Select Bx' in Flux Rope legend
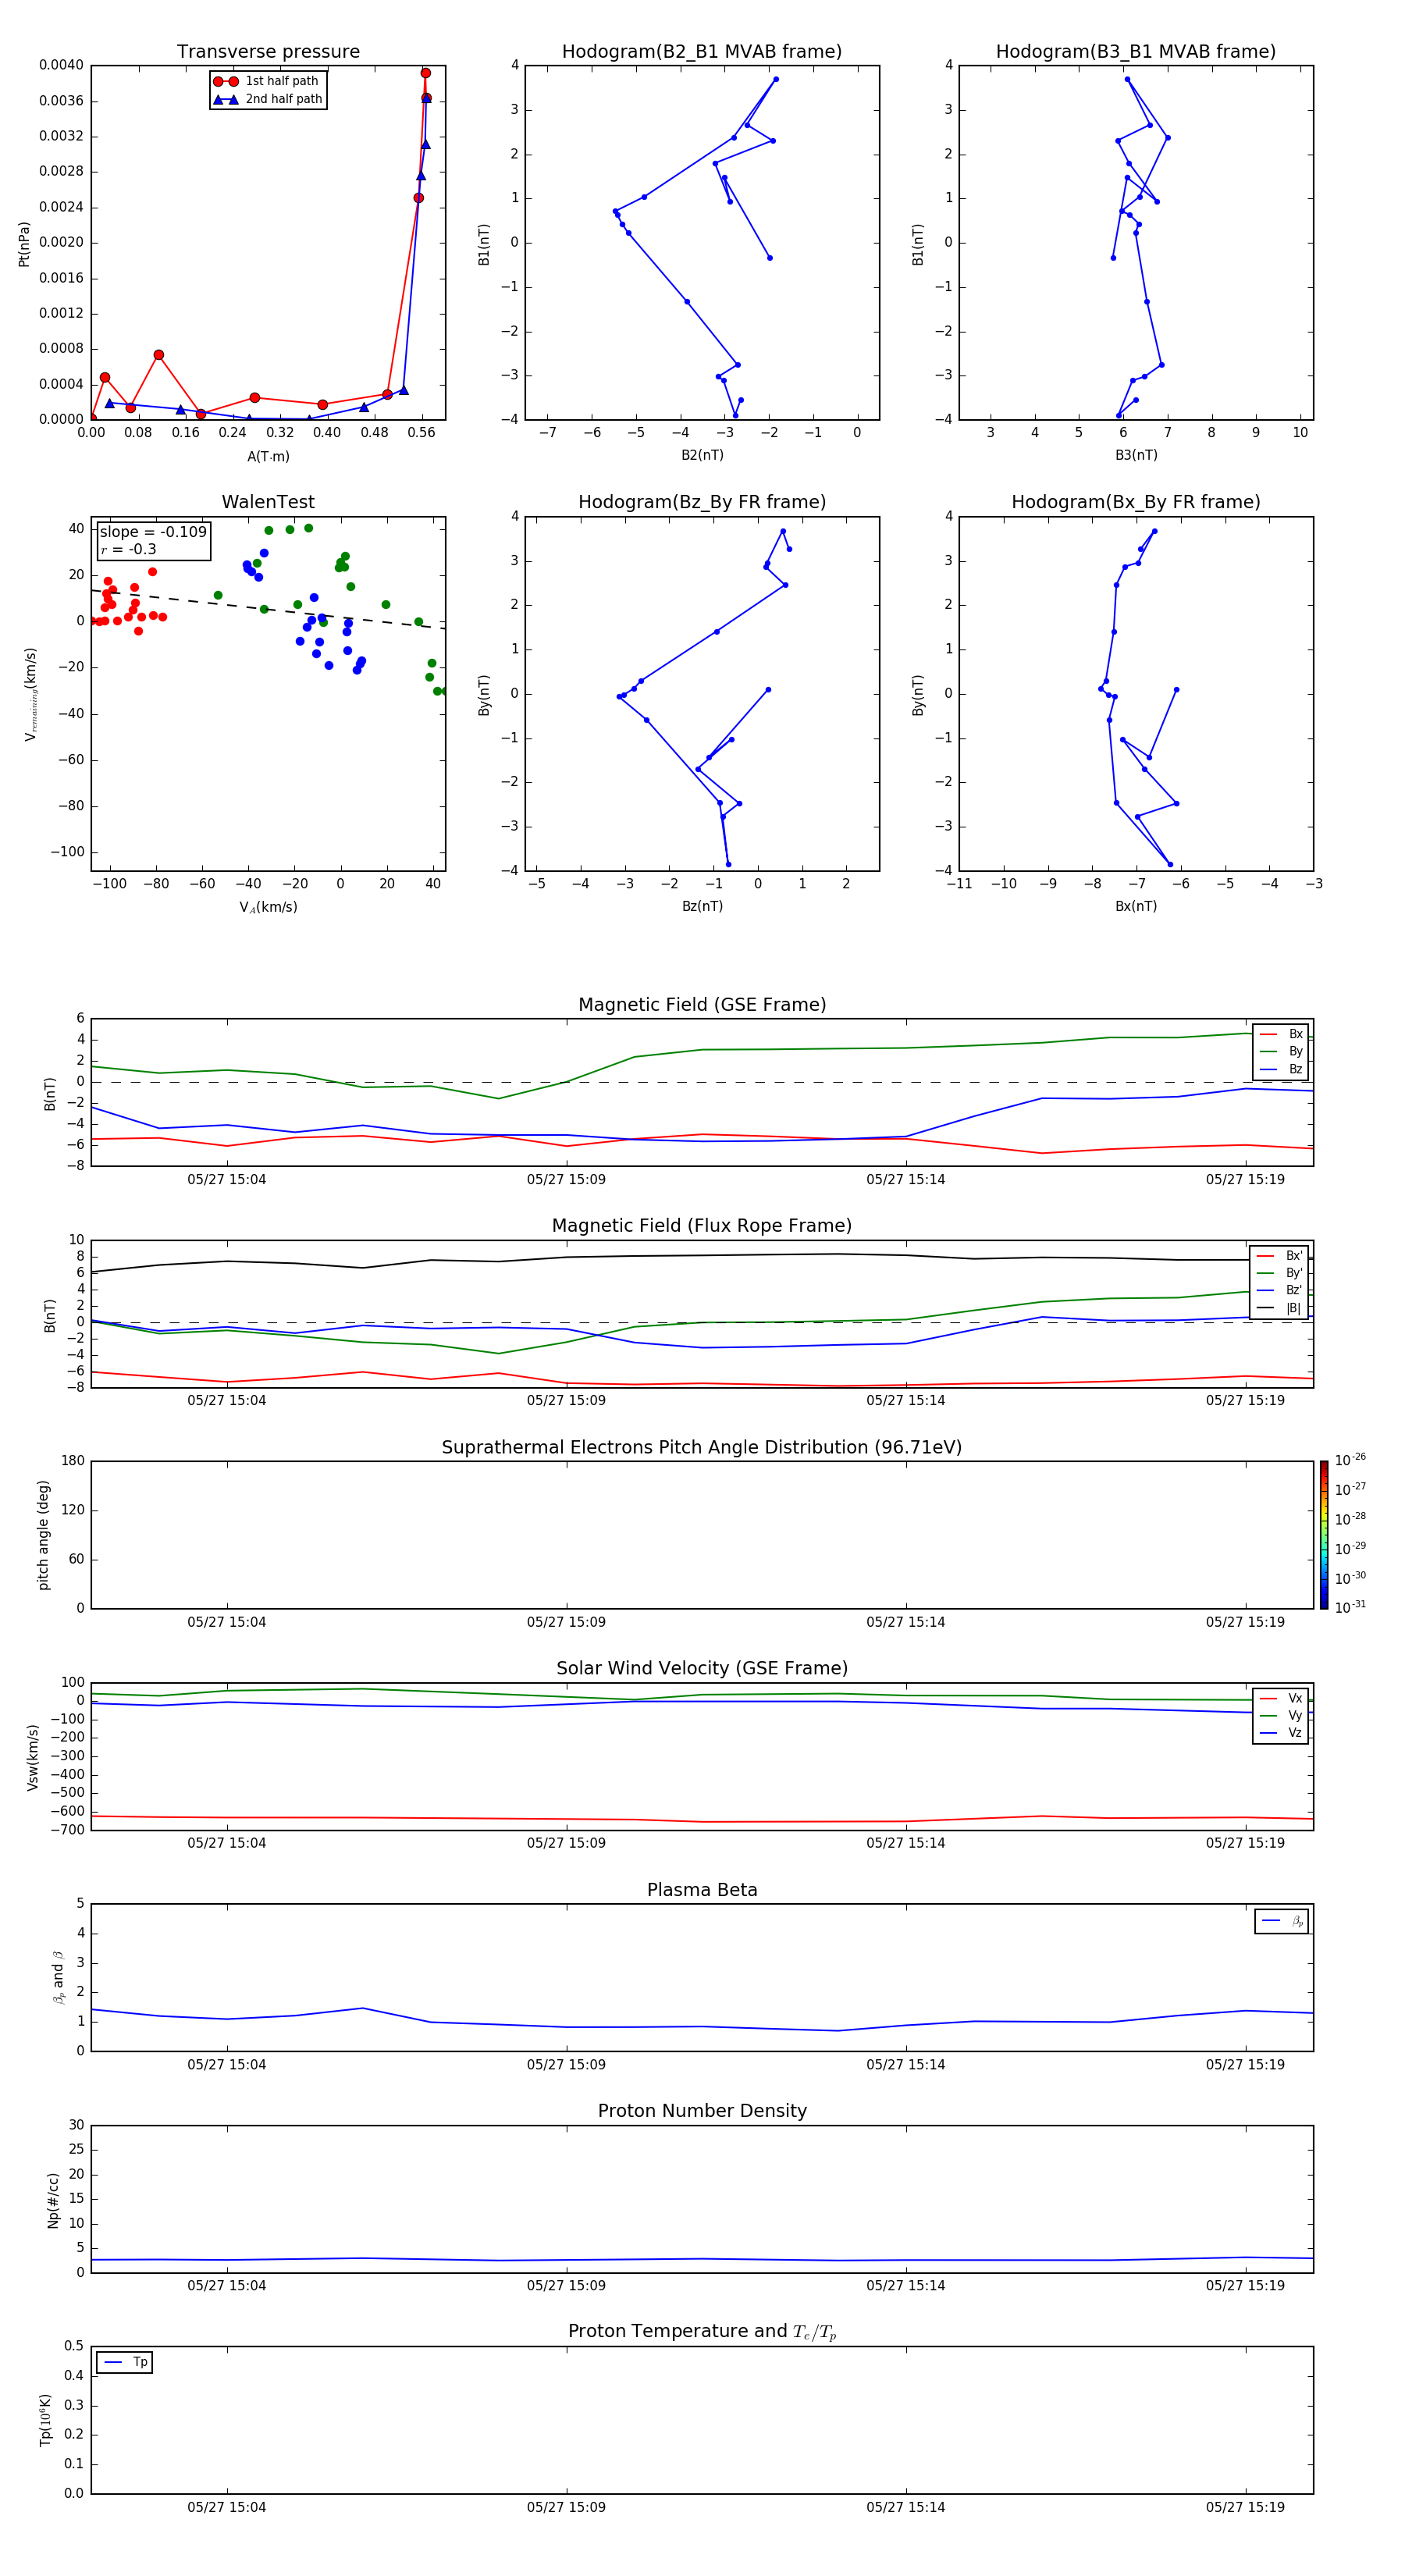 [1280, 1256]
